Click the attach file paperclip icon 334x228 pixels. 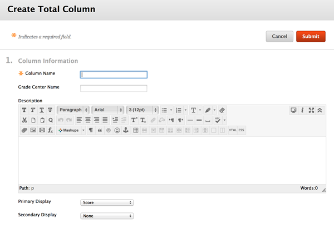click(x=24, y=130)
